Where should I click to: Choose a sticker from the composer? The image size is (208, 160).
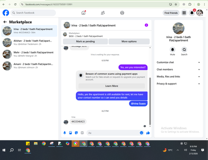click(76, 133)
